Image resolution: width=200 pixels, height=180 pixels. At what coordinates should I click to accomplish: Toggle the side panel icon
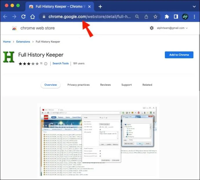coord(176,17)
